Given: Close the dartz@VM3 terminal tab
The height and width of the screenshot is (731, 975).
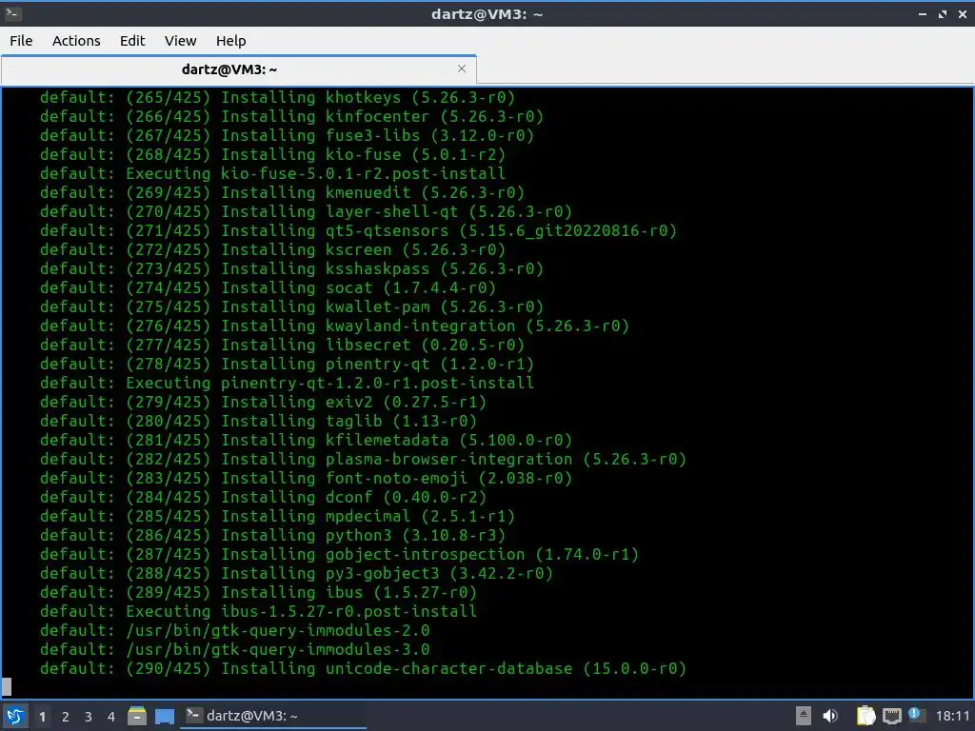Looking at the screenshot, I should click(x=462, y=69).
